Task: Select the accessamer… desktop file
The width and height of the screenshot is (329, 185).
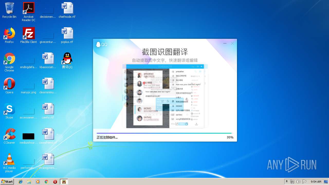Action: click(x=29, y=111)
